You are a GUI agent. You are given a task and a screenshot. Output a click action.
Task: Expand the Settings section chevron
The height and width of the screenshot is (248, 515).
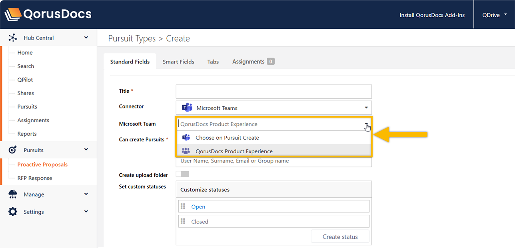86,212
